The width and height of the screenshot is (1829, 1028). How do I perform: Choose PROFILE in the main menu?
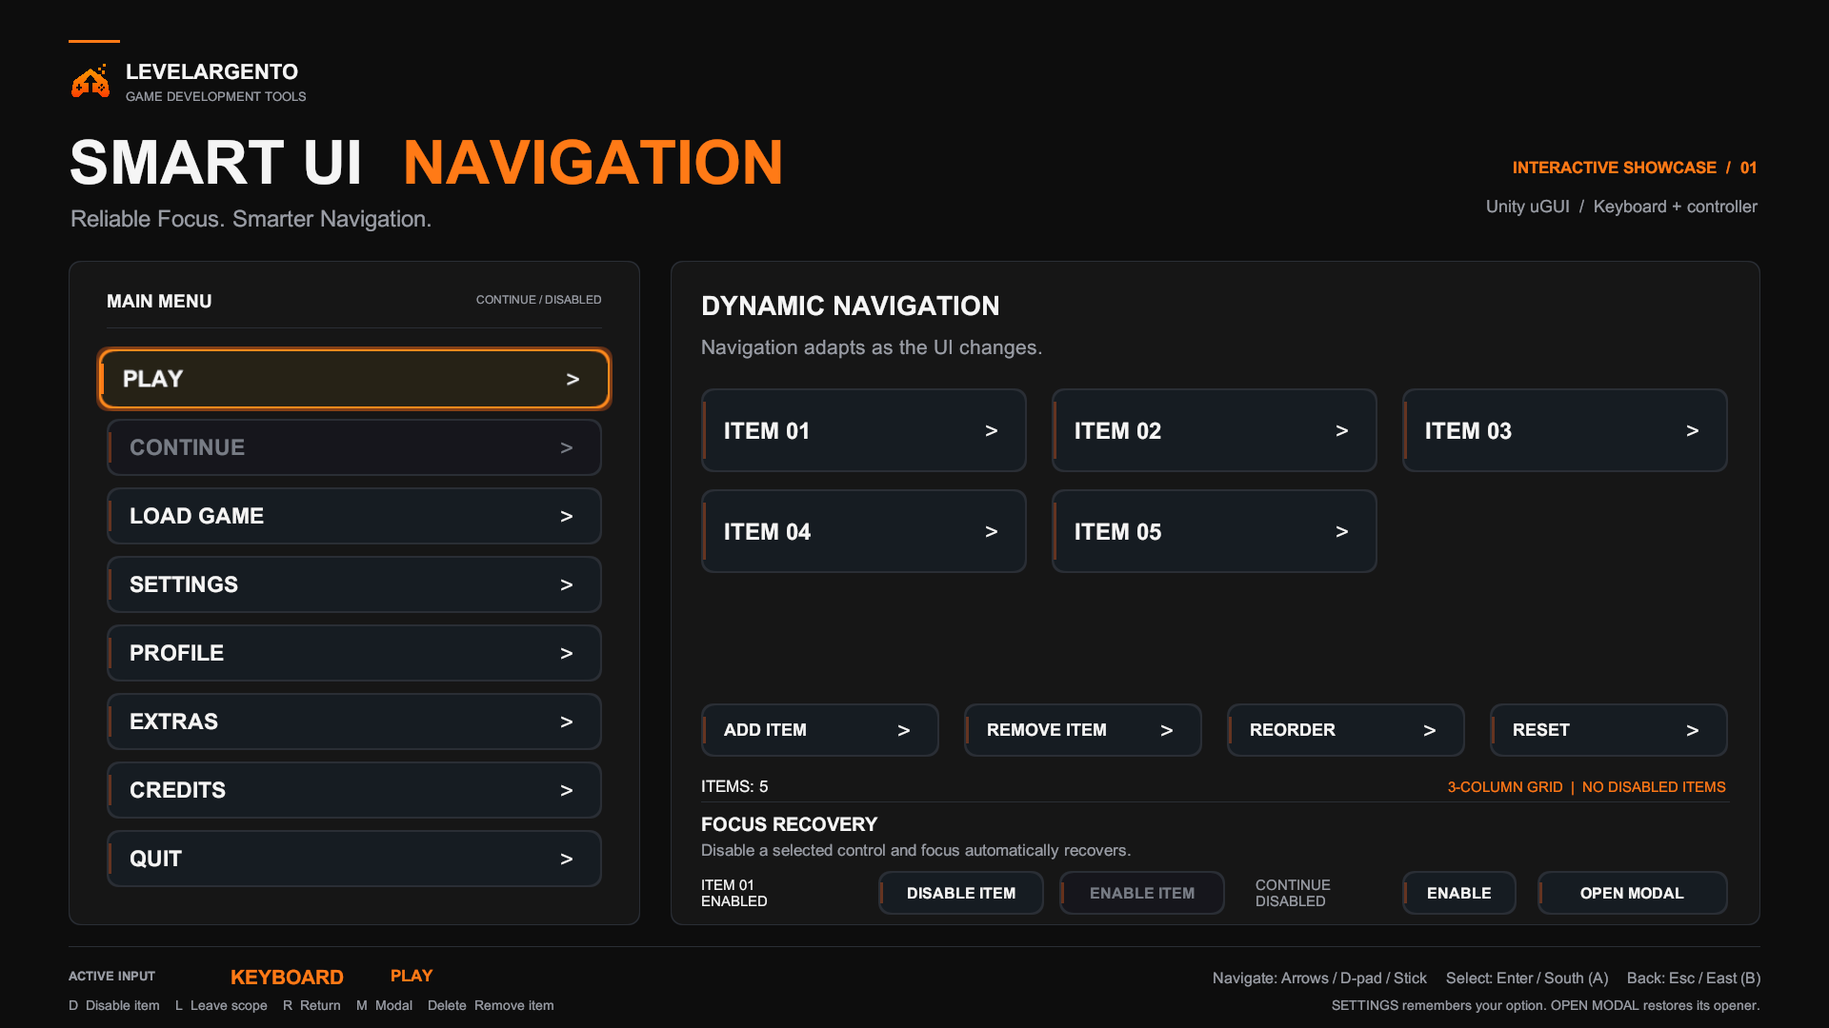354,653
